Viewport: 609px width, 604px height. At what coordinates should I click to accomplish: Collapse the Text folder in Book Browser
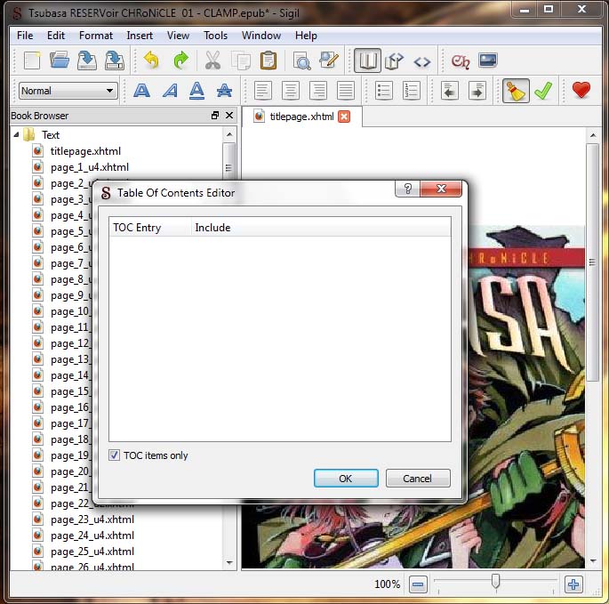(x=16, y=135)
